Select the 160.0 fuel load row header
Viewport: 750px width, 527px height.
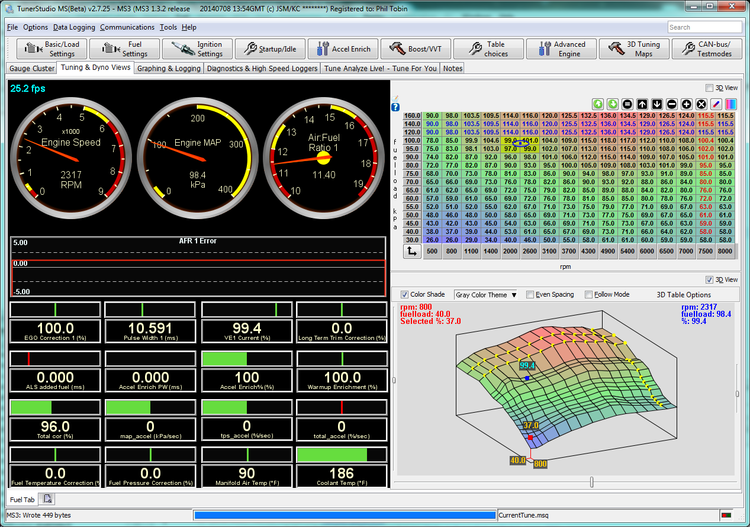pos(411,115)
